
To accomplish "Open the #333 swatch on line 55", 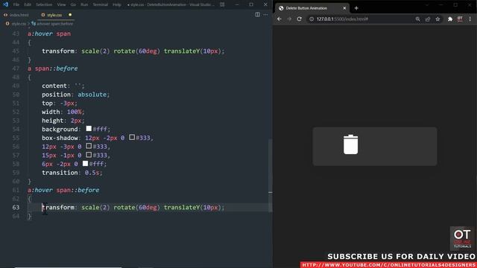I will coord(132,137).
